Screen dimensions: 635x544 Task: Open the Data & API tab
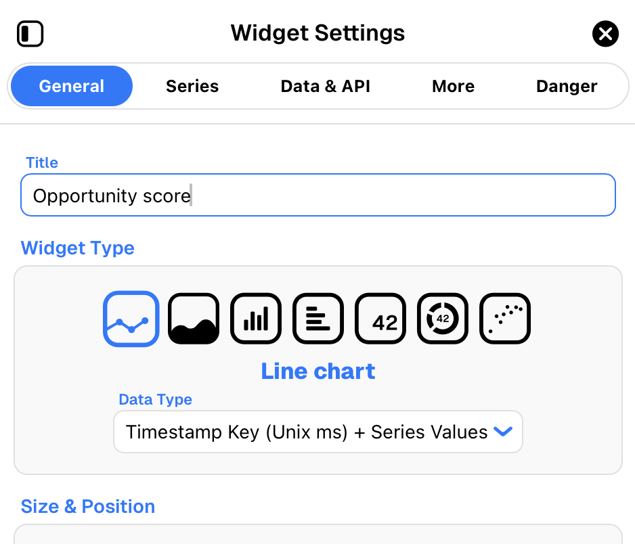(325, 86)
